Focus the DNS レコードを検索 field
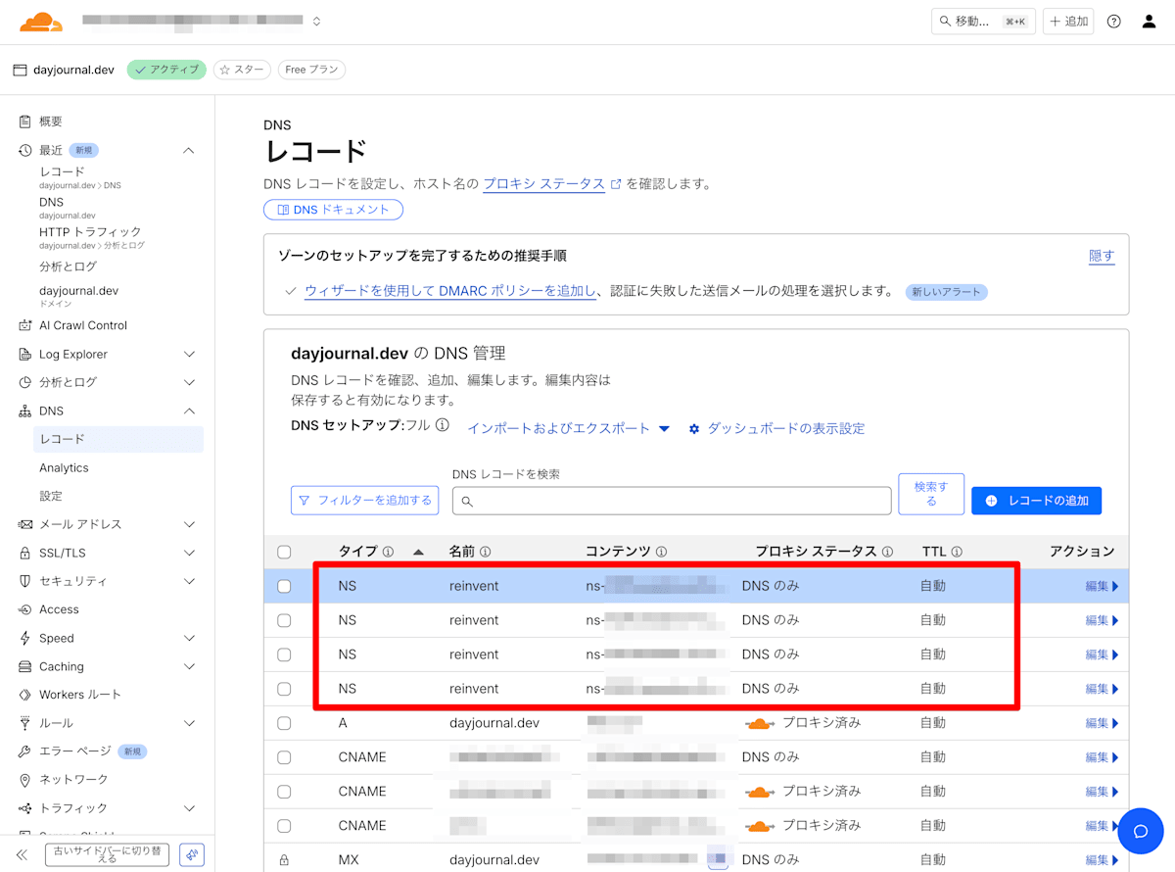 672,500
